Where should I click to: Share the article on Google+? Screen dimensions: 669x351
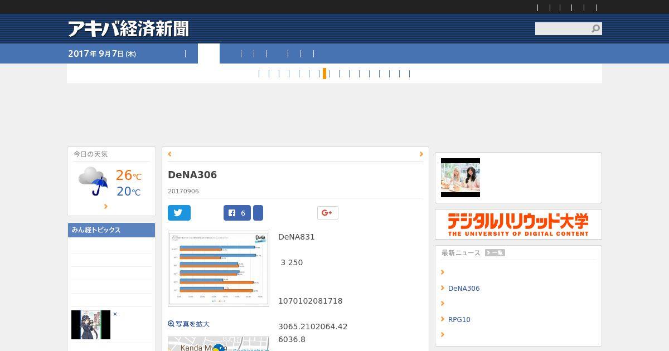327,213
